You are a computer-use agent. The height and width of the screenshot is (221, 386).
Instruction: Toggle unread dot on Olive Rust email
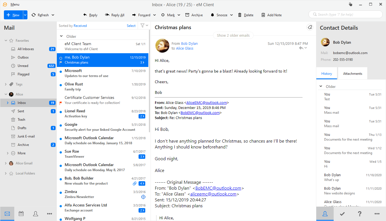61,85
